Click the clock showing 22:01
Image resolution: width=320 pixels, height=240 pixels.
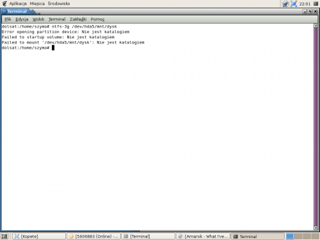click(x=305, y=4)
